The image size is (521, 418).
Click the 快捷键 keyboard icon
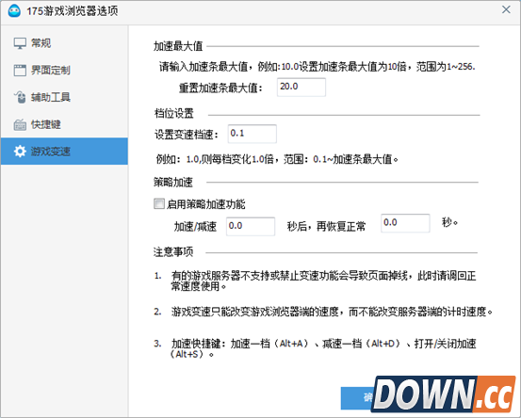coord(20,124)
